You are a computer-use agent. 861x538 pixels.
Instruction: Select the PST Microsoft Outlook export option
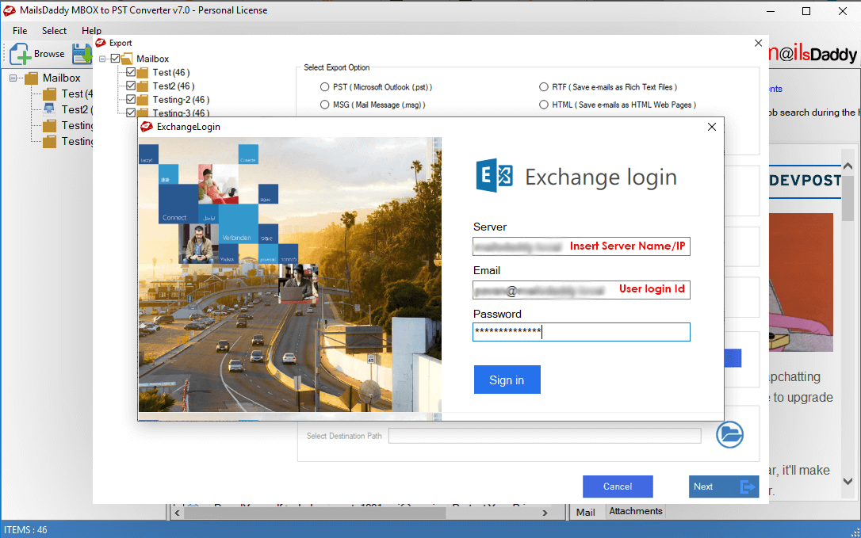coord(324,86)
